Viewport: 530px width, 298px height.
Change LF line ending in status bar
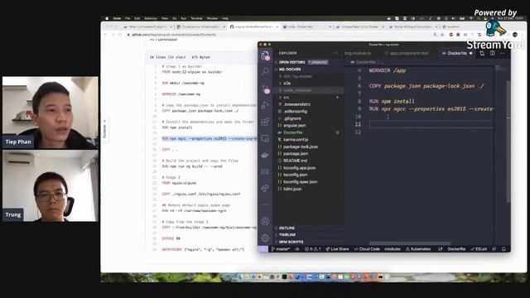pyautogui.click(x=441, y=249)
